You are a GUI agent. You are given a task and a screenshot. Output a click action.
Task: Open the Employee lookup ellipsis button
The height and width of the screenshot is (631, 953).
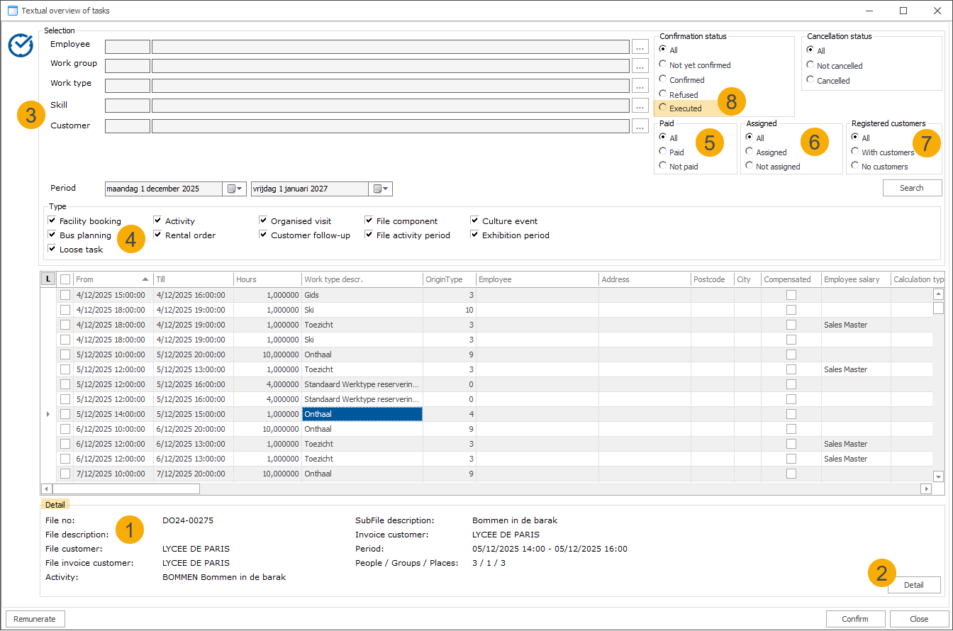click(x=640, y=47)
